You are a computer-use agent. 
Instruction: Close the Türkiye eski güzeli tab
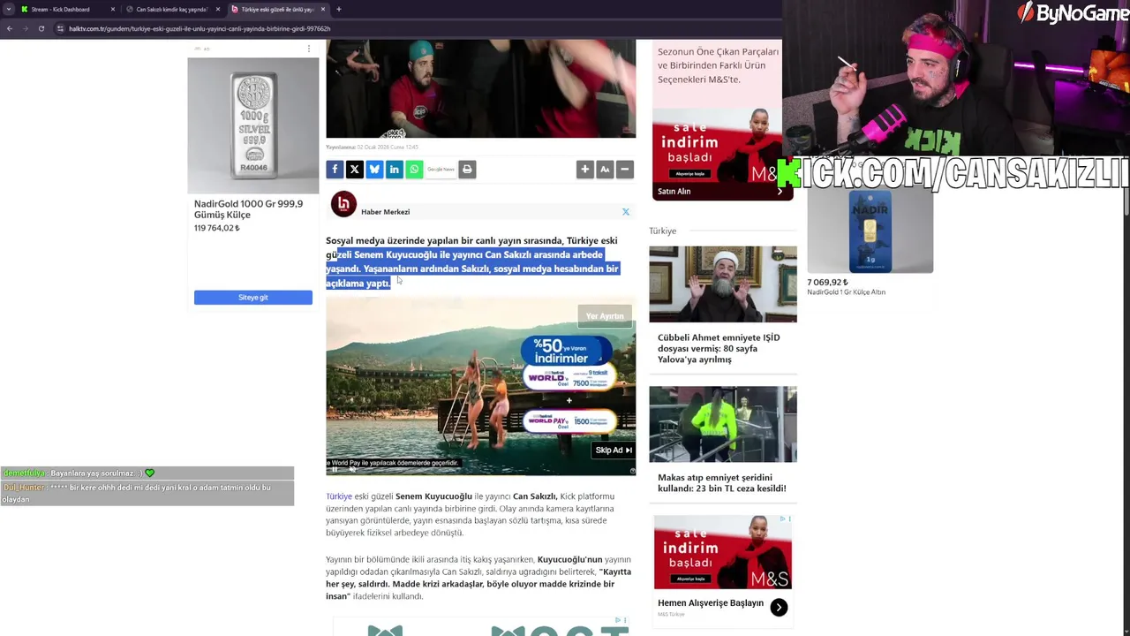323,9
